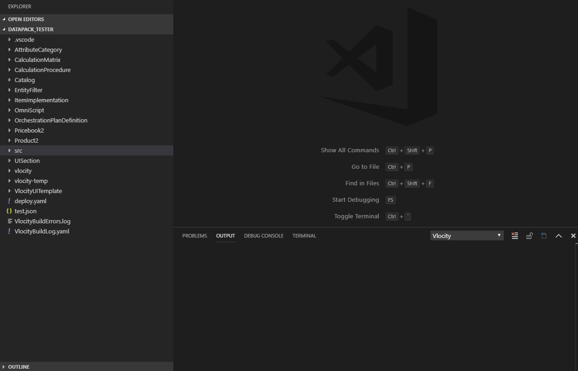This screenshot has height=371, width=578.
Task: Switch to the PROBLEMS tab
Action: click(195, 236)
